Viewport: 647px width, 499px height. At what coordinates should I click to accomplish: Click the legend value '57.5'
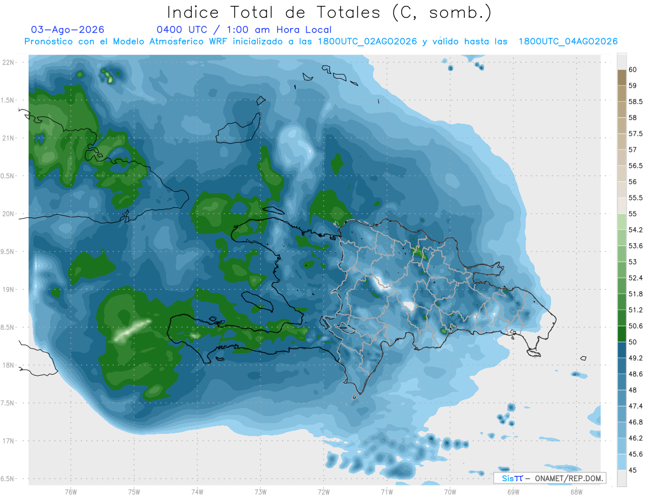coord(636,133)
